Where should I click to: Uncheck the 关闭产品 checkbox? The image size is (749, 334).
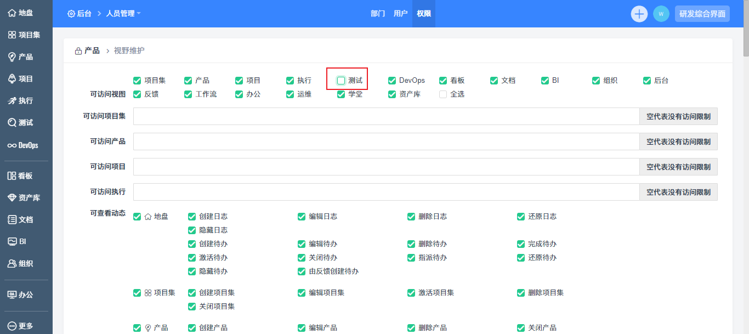pyautogui.click(x=521, y=328)
